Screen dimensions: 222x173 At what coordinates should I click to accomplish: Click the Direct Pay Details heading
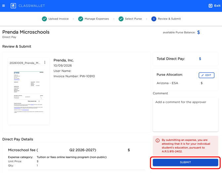click(x=18, y=139)
